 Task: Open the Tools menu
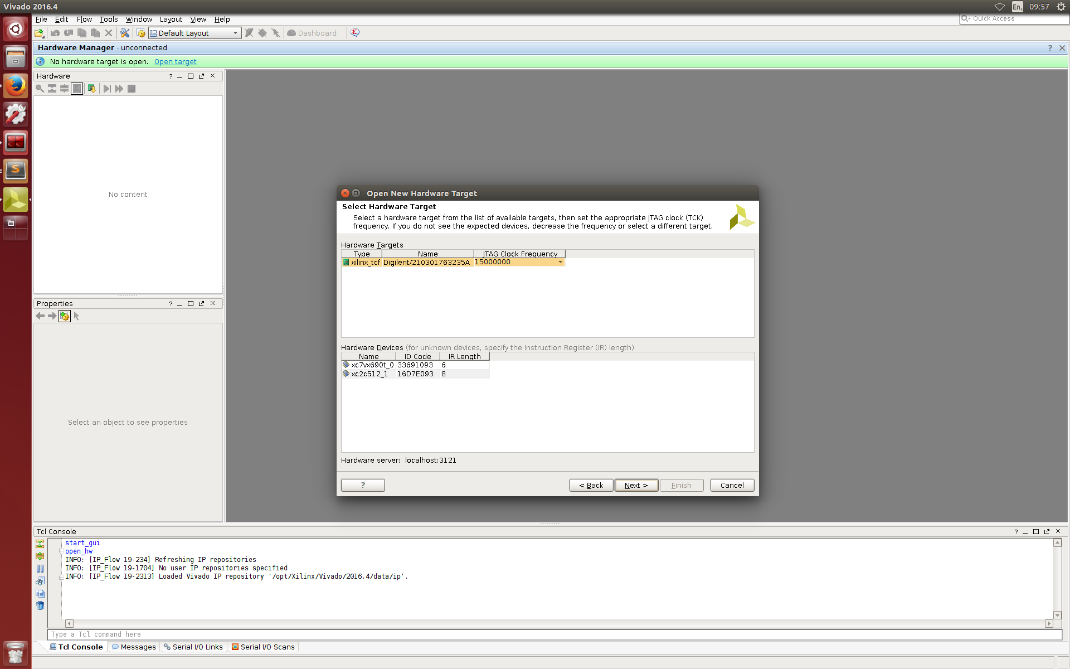[x=109, y=19]
